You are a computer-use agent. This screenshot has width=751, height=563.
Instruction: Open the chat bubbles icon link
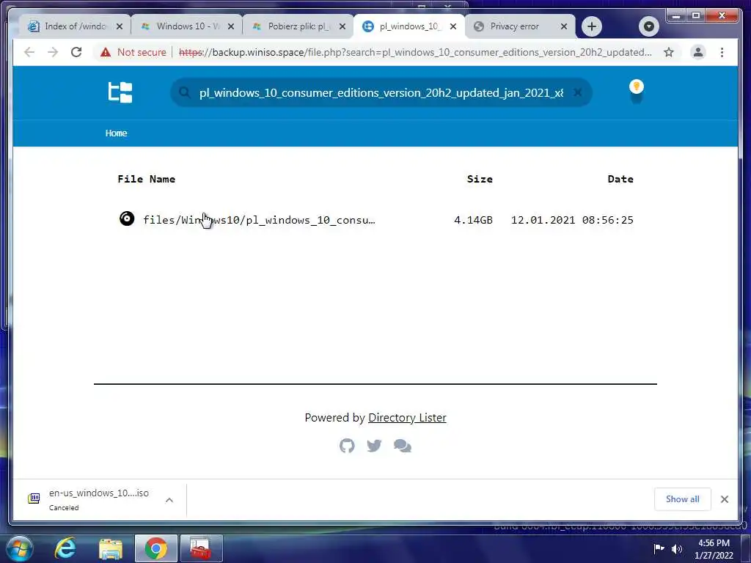coord(403,446)
